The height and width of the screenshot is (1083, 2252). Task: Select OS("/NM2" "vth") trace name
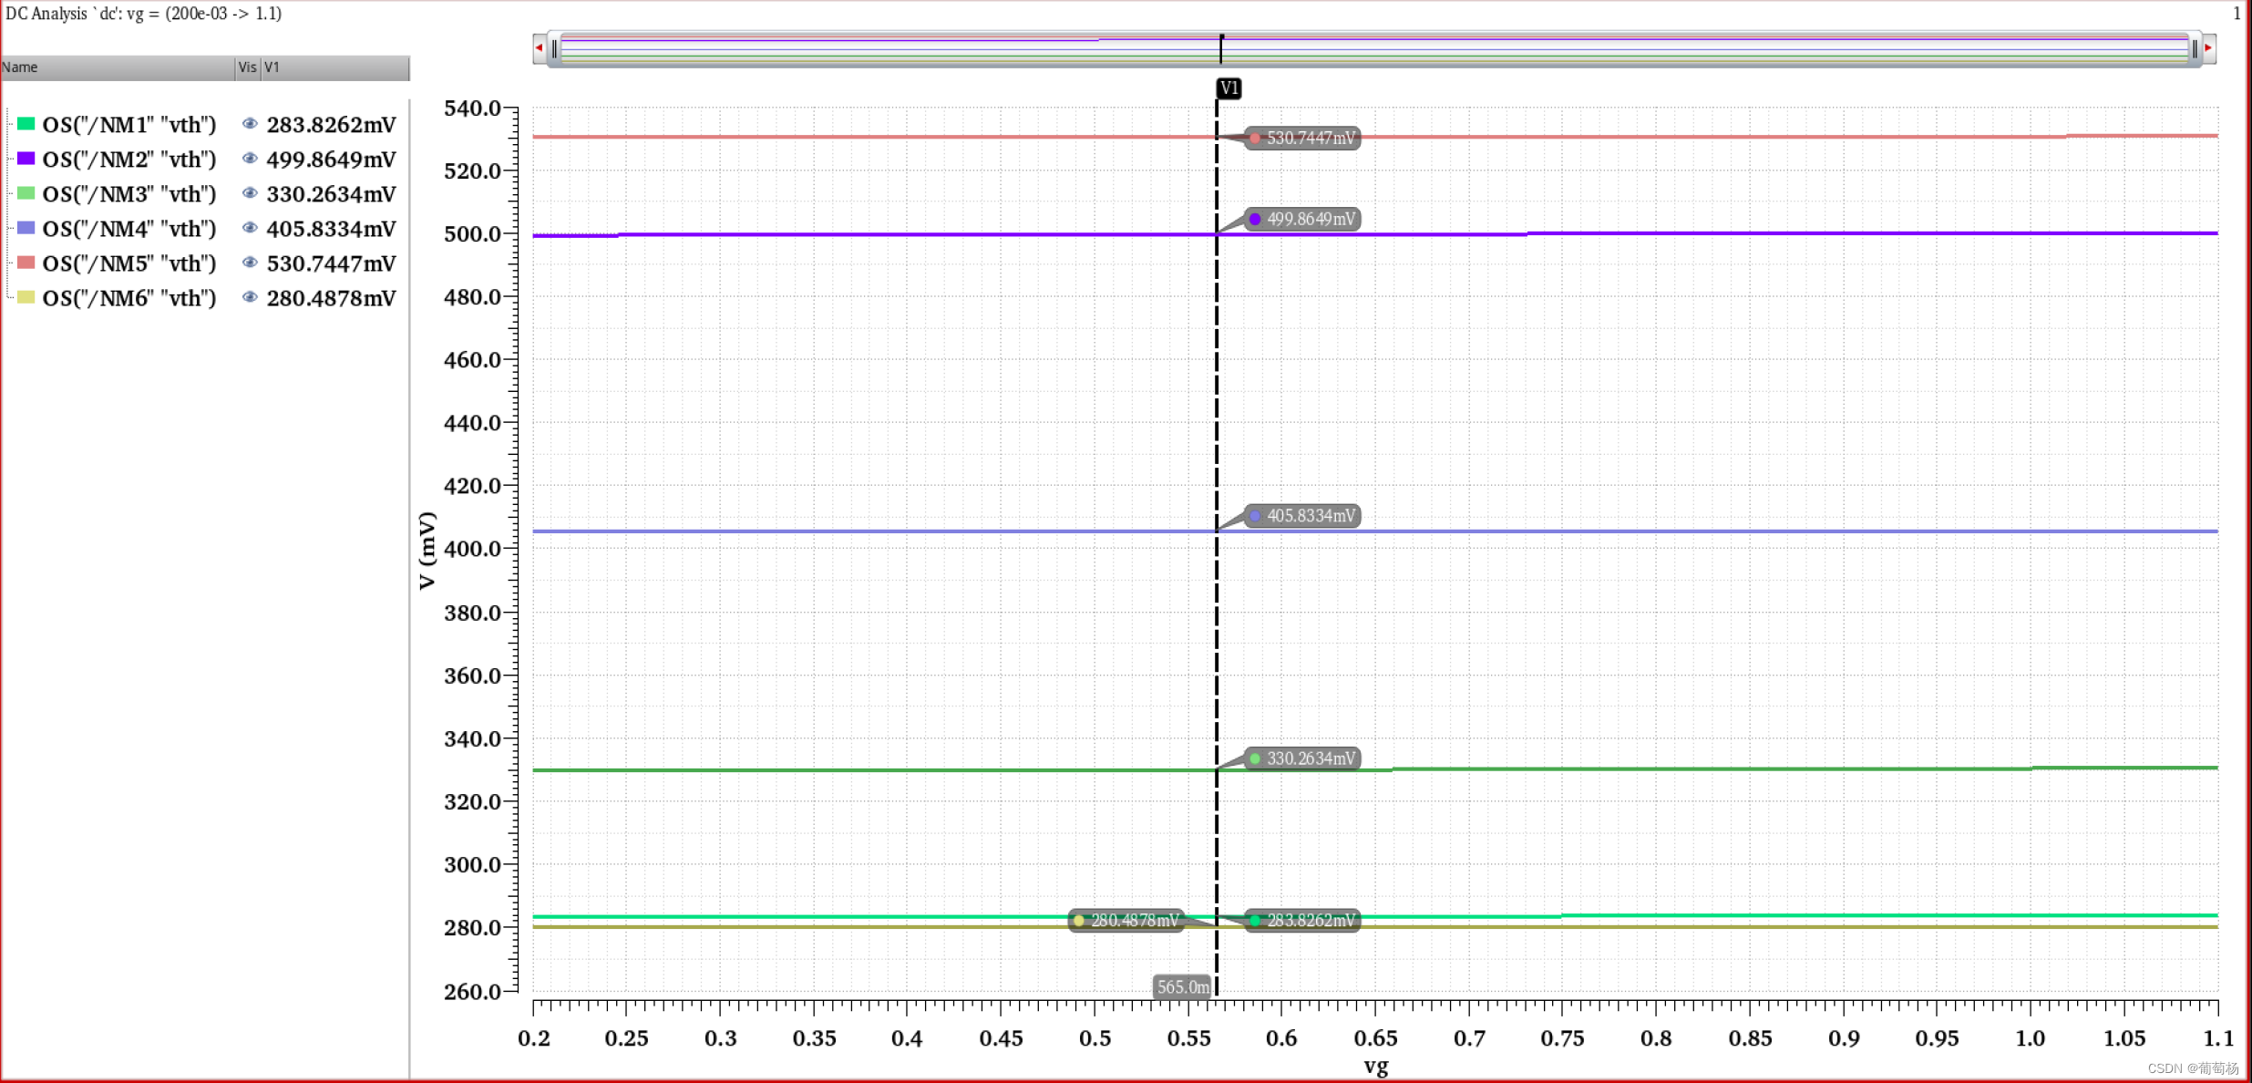pyautogui.click(x=129, y=160)
